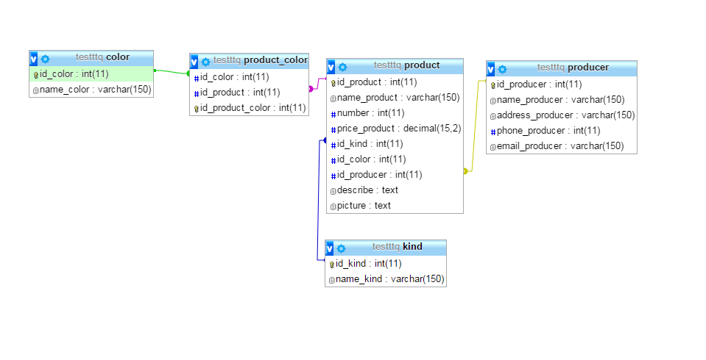Image resolution: width=706 pixels, height=360 pixels.
Task: Click the gear icon on product_color table
Action: (x=205, y=62)
